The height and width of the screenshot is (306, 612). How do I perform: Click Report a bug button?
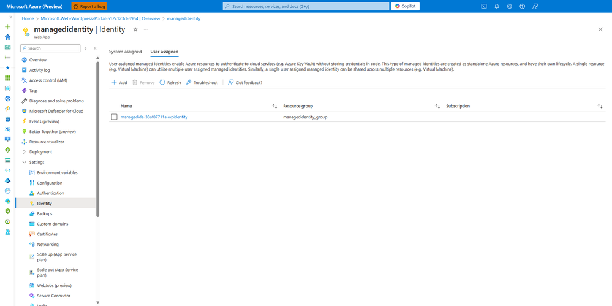click(89, 6)
